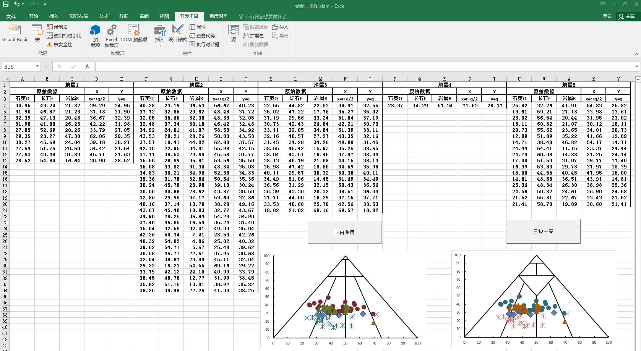Click the formula bar input field
Image resolution: width=641 pixels, height=351 pixels.
364,66
